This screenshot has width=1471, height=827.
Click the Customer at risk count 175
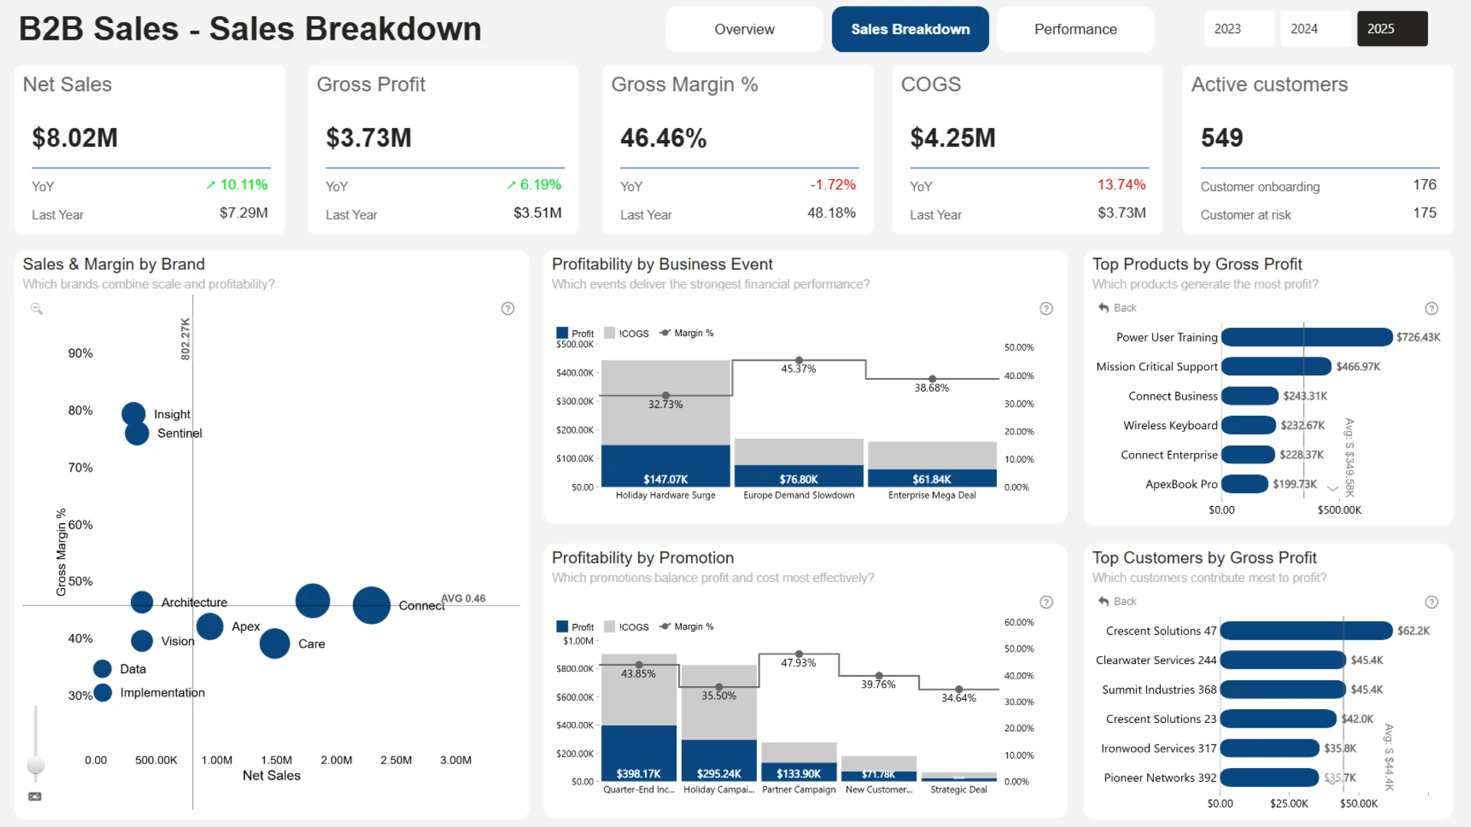coord(1425,213)
